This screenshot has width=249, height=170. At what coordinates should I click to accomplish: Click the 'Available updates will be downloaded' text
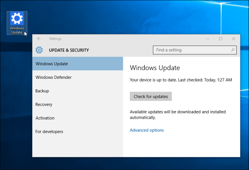point(178,115)
